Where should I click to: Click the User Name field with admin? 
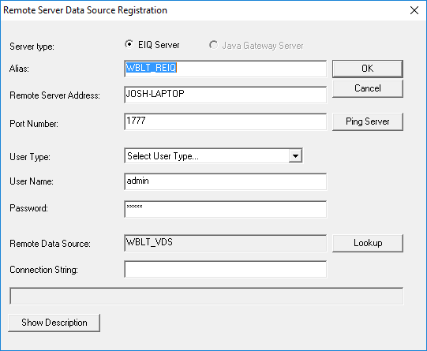coord(225,181)
